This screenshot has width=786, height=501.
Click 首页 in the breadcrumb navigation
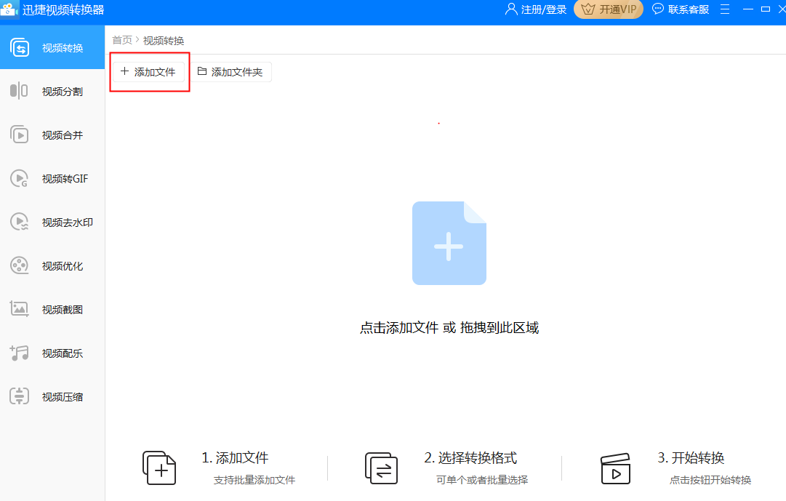click(122, 40)
